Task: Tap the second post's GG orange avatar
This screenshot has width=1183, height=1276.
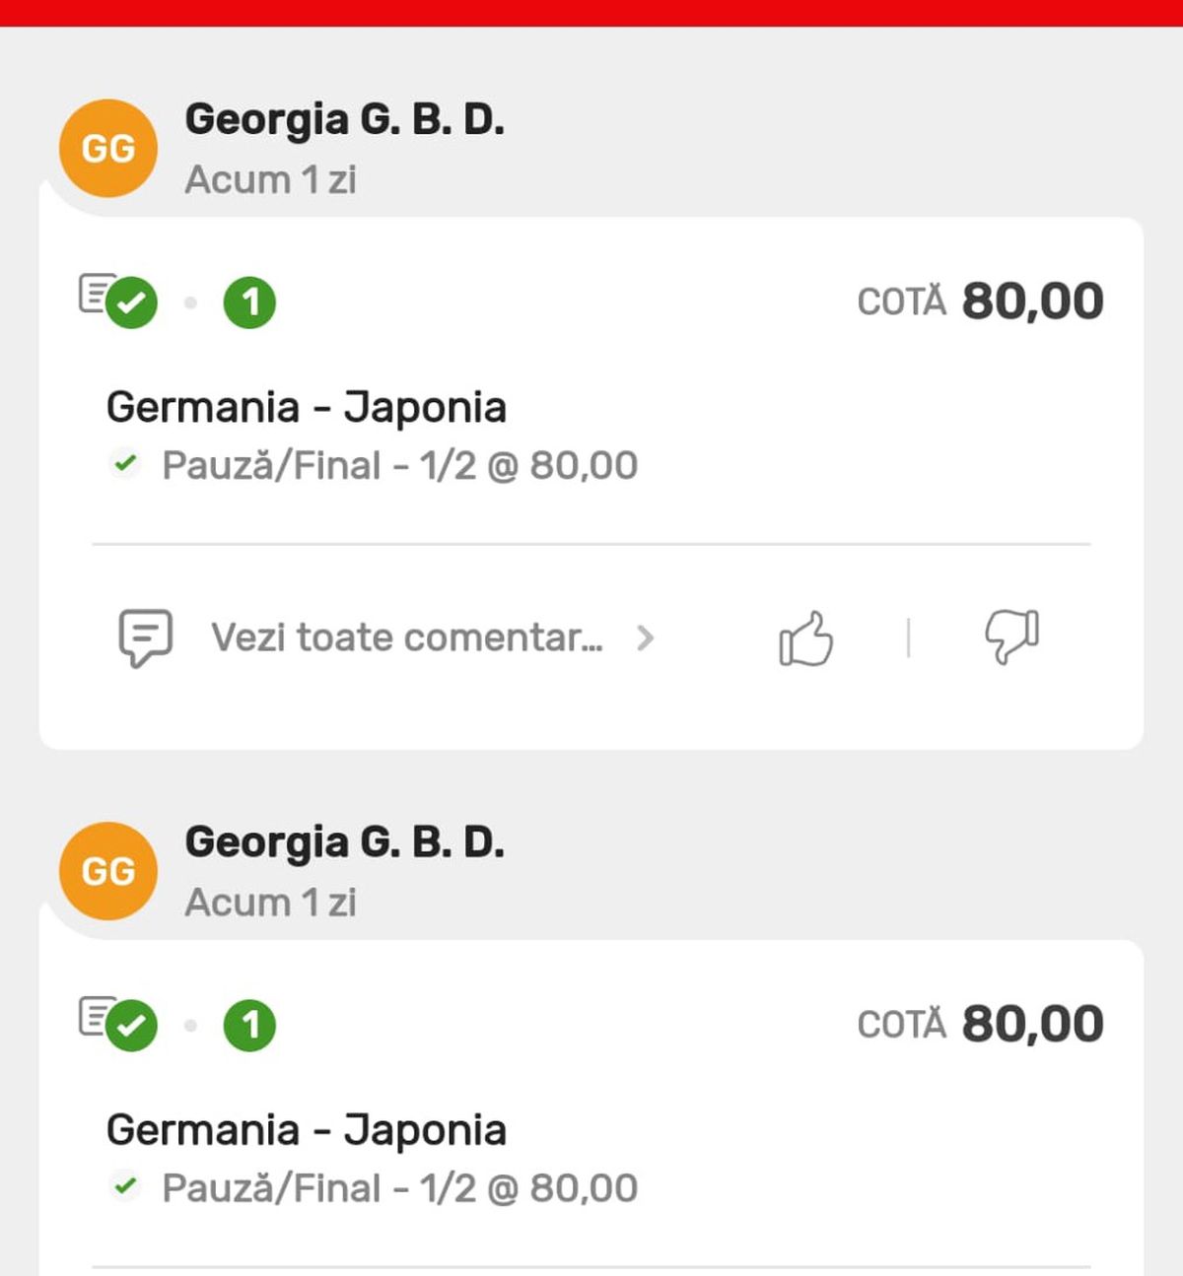Action: tap(108, 871)
